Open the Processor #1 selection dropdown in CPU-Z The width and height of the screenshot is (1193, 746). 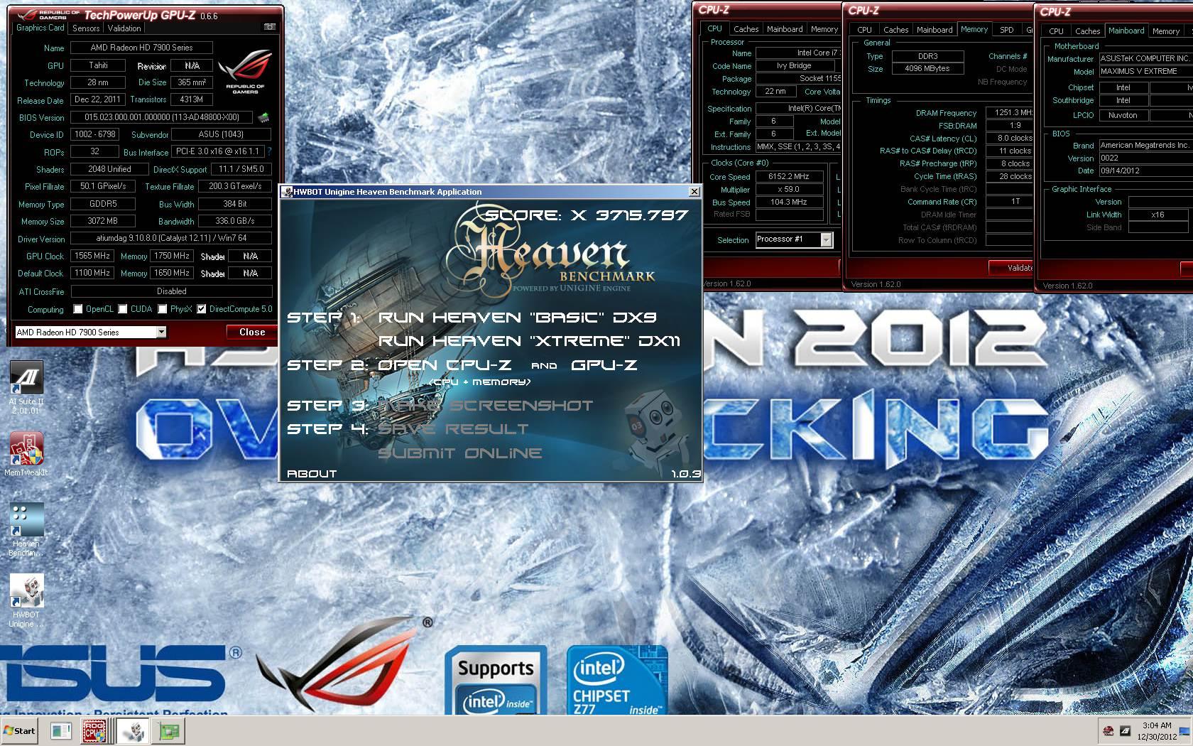pyautogui.click(x=793, y=239)
